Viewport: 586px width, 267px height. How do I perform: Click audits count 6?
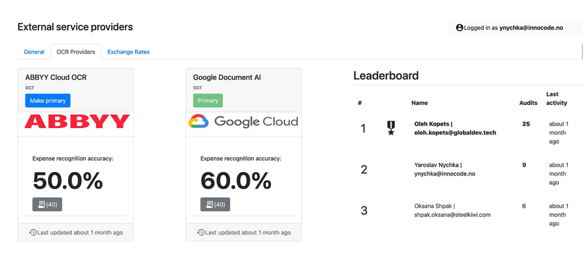point(524,206)
